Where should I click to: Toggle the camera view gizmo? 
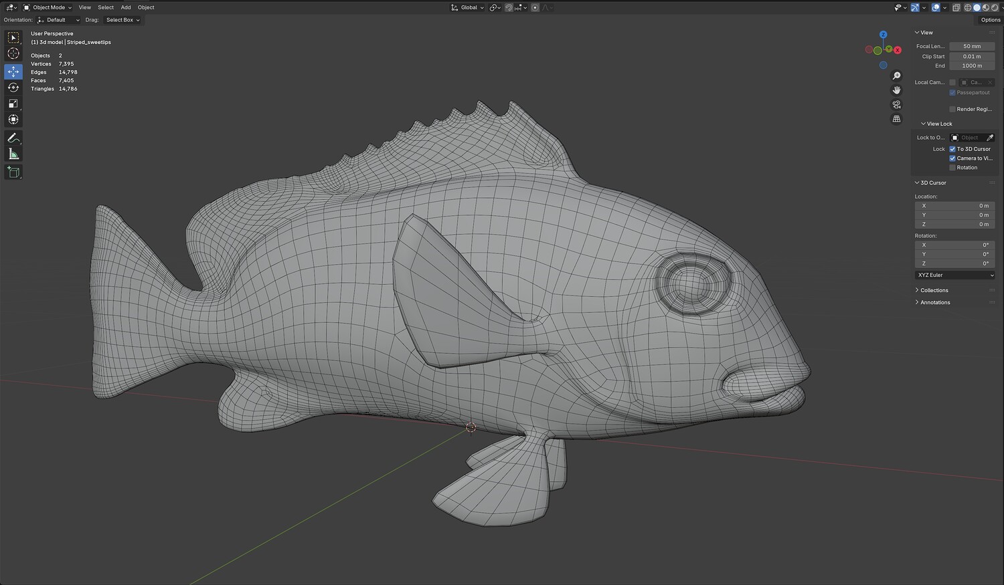click(x=897, y=105)
